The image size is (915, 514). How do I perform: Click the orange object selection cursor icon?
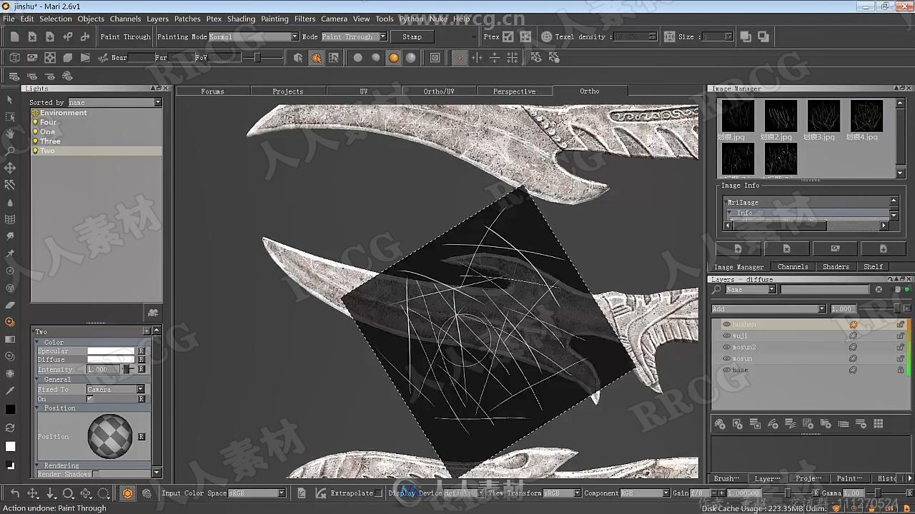pyautogui.click(x=316, y=58)
